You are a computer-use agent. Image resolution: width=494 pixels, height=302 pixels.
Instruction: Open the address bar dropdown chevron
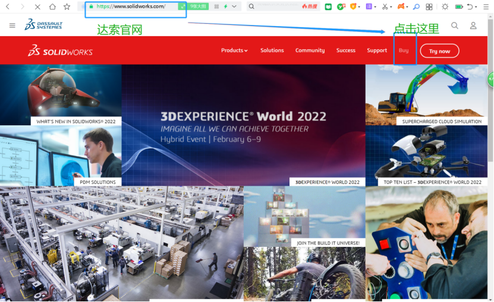coord(234,7)
